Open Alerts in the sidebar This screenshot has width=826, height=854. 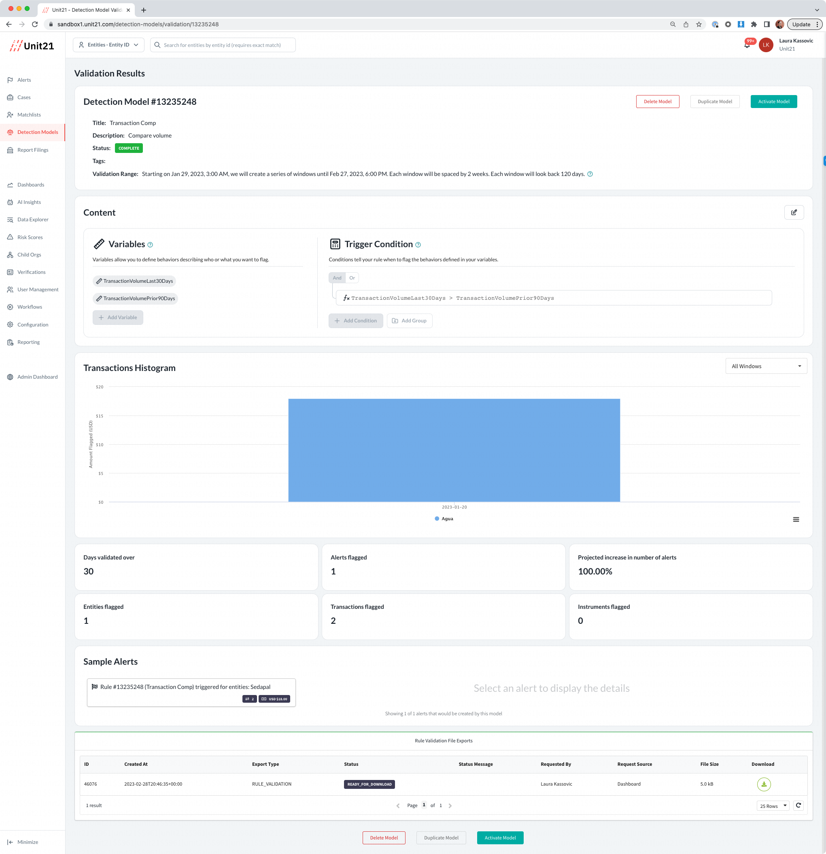pyautogui.click(x=24, y=80)
